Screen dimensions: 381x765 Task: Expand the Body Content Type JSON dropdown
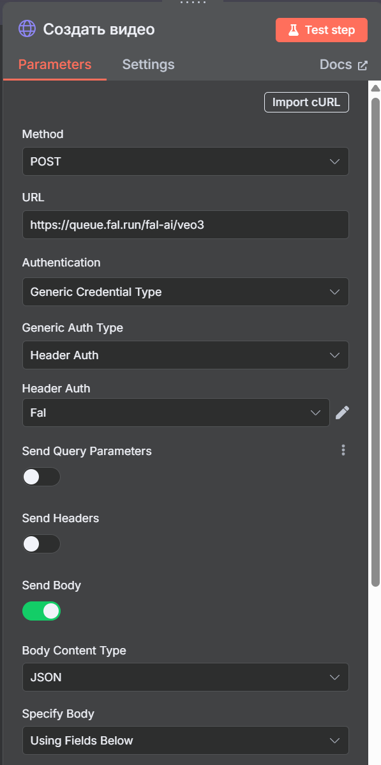186,677
